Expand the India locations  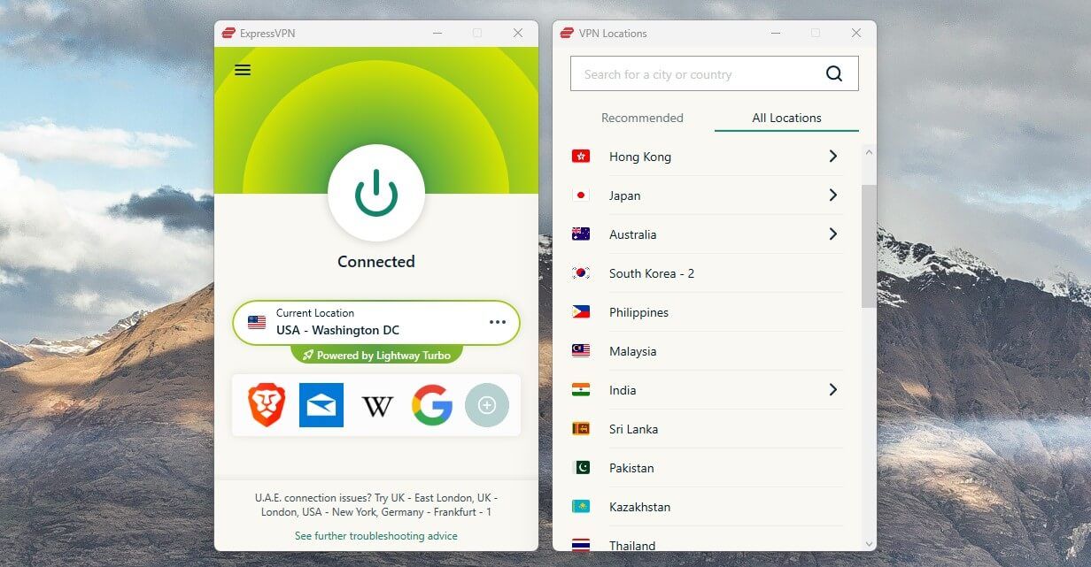[832, 389]
